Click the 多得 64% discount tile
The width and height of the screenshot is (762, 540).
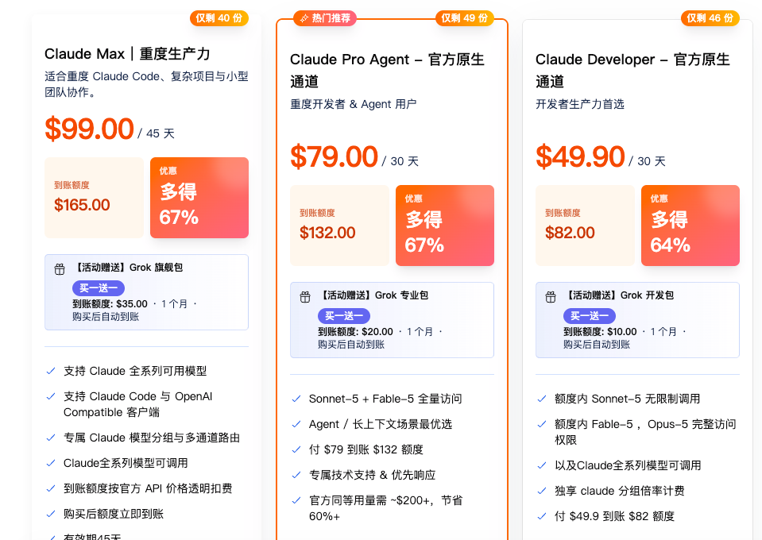coord(690,226)
